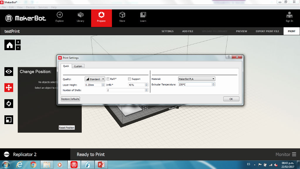
Task: Close the Print Settings dialog
Action: pos(237,57)
